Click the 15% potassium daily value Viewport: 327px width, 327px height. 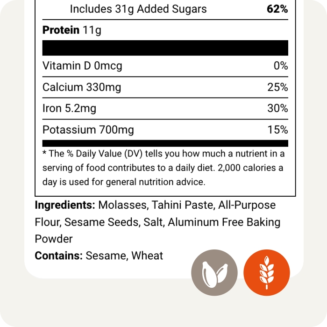click(x=278, y=130)
